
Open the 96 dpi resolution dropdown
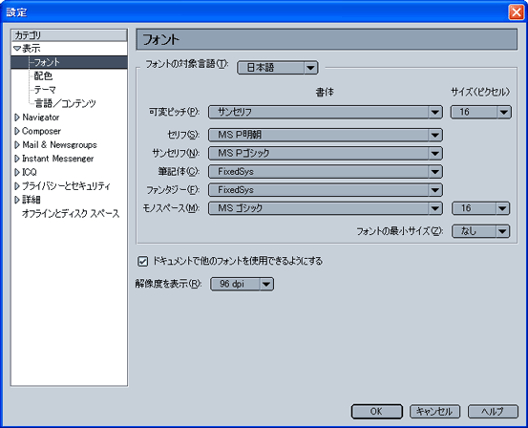pyautogui.click(x=242, y=284)
